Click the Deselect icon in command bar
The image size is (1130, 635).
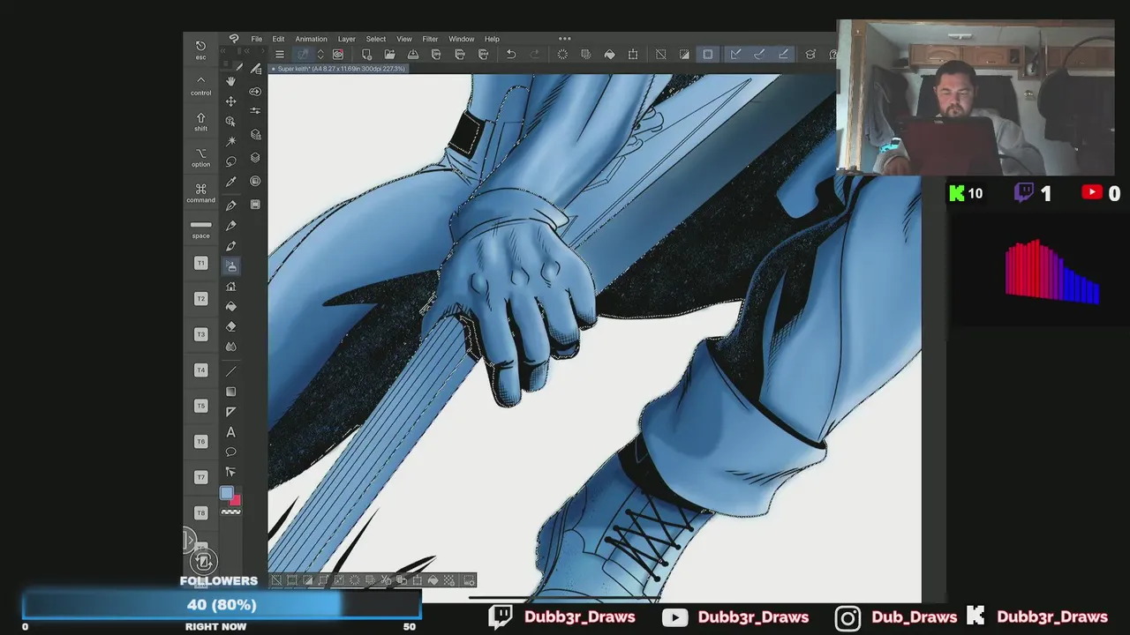pos(660,55)
